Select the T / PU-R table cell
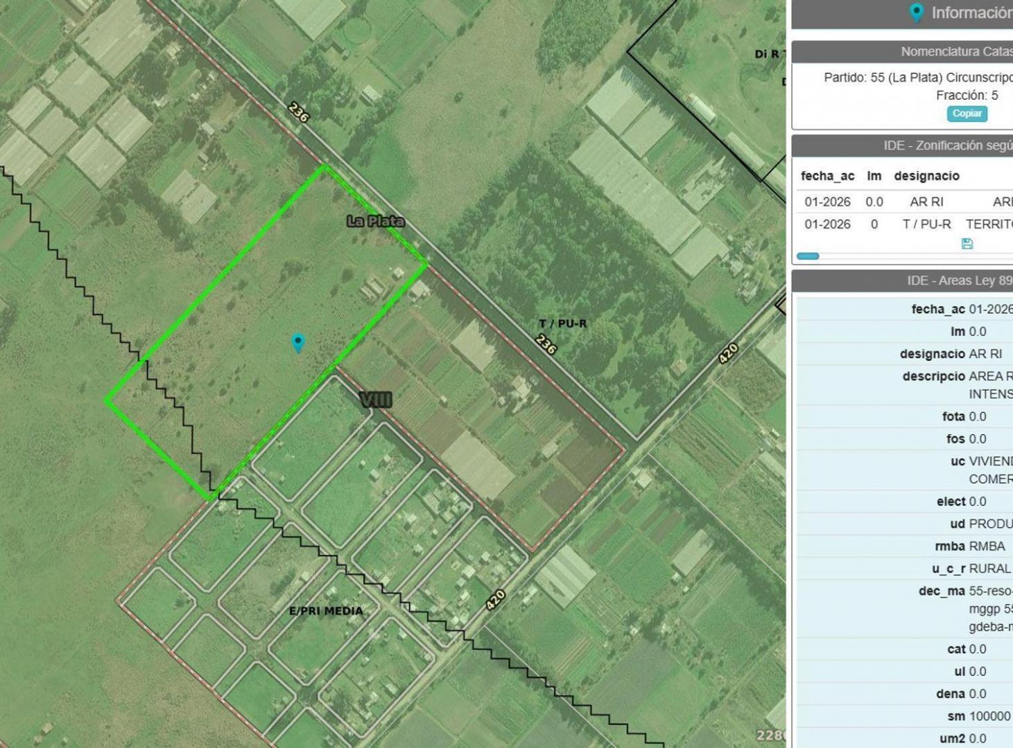 coord(926,224)
